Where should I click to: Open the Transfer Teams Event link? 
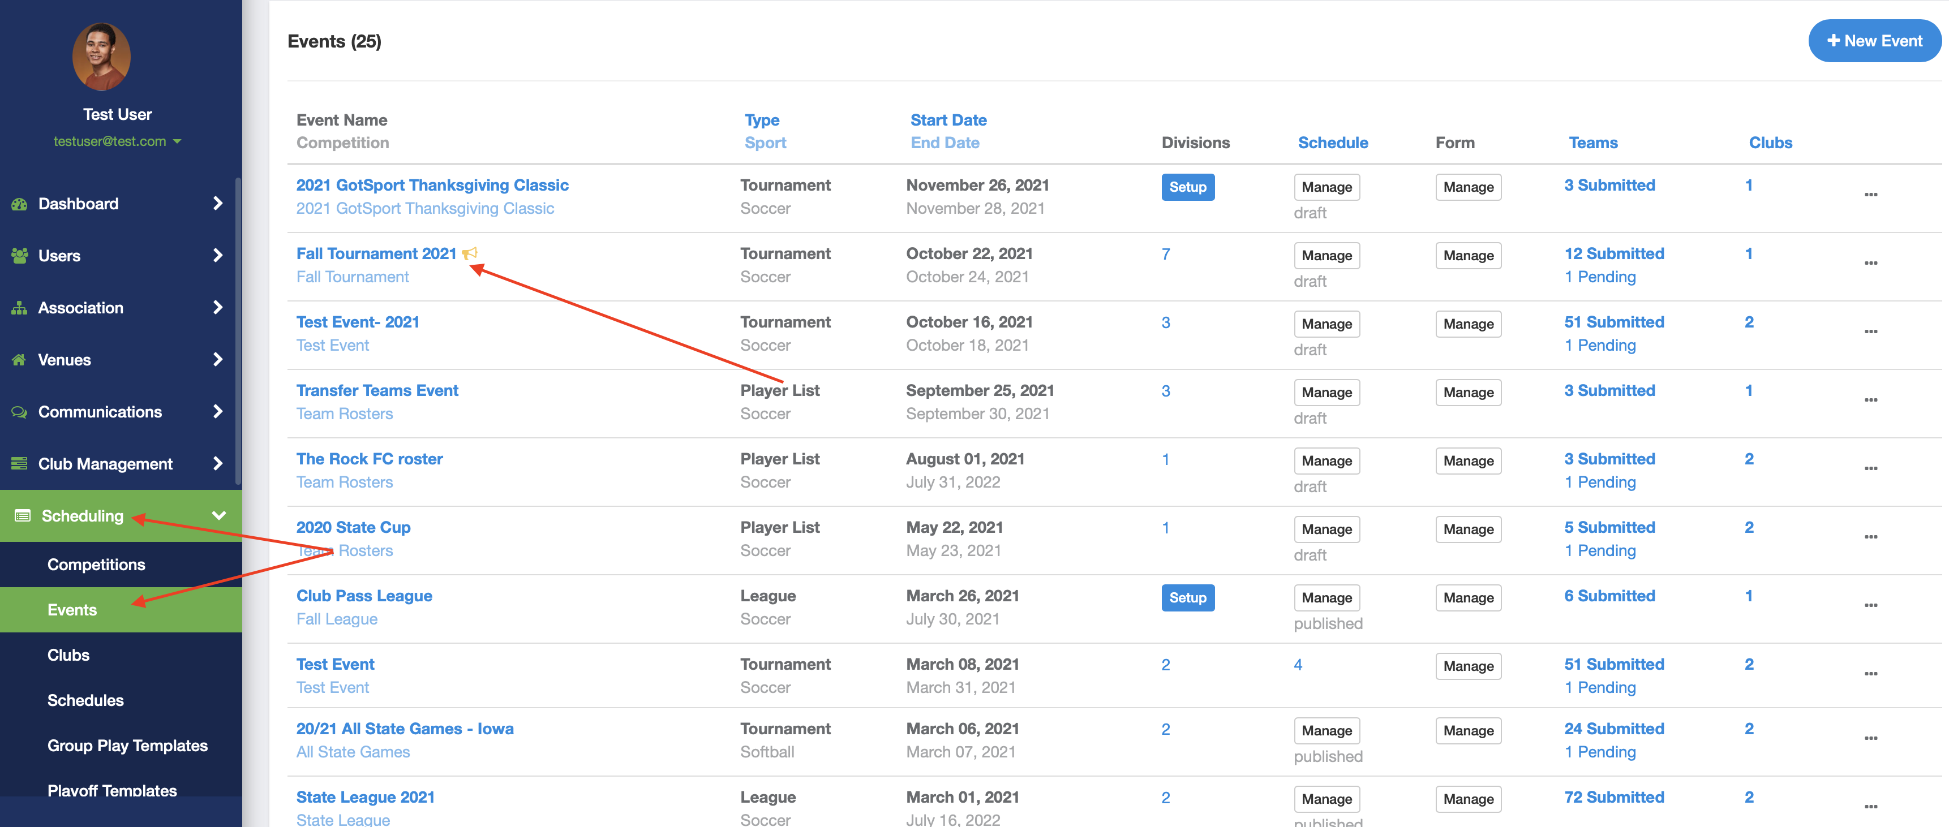coord(377,391)
